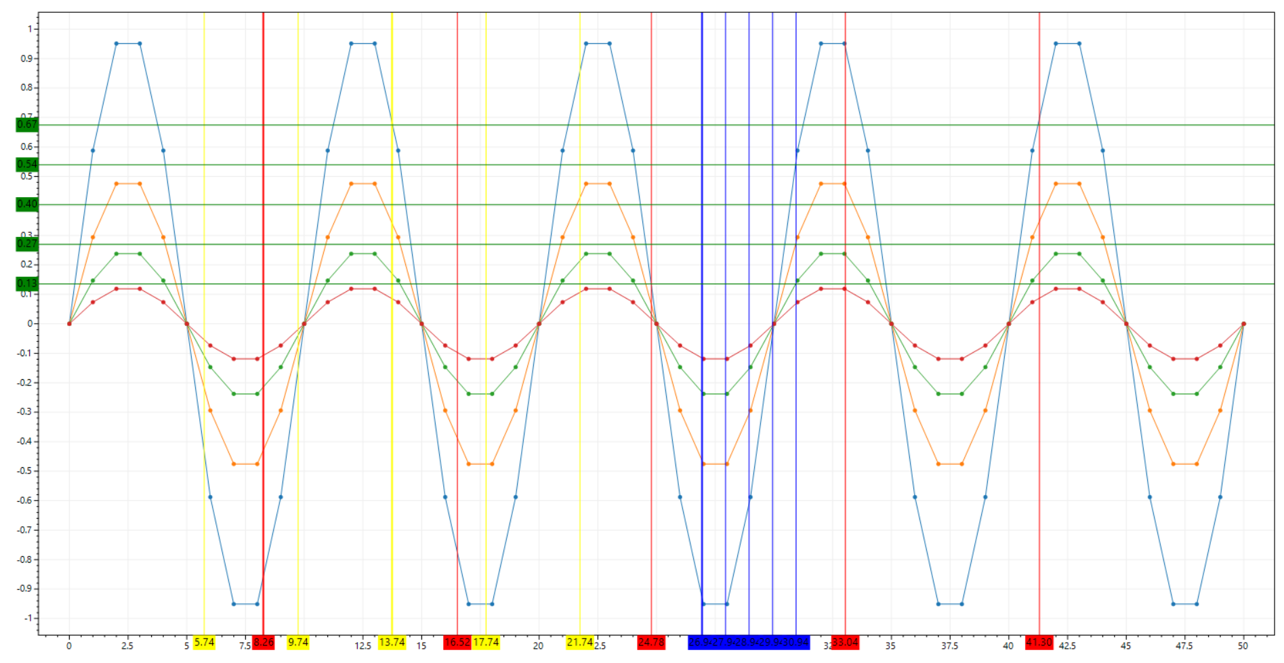This screenshot has width=1284, height=663.
Task: Click the yellow 13.74 marker label
Action: point(392,641)
